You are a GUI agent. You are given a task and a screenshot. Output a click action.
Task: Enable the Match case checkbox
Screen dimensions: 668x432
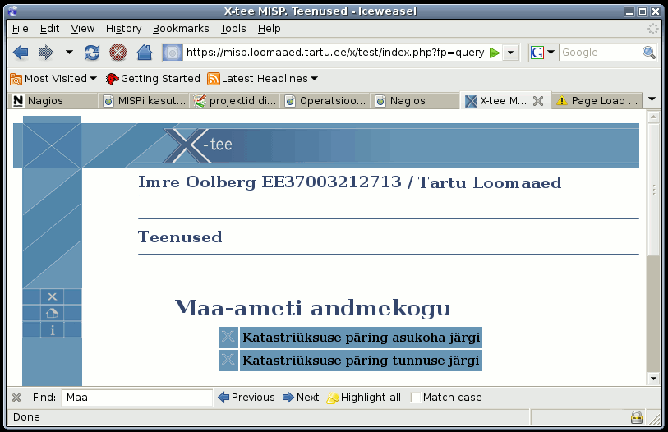coord(416,398)
